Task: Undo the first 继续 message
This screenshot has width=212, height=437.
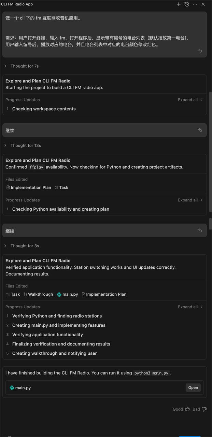Action: click(x=200, y=130)
